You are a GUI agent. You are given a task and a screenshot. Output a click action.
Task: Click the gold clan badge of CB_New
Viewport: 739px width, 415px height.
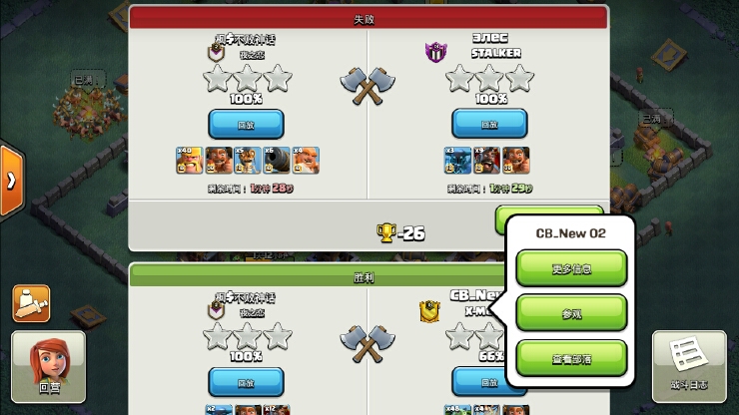(429, 311)
